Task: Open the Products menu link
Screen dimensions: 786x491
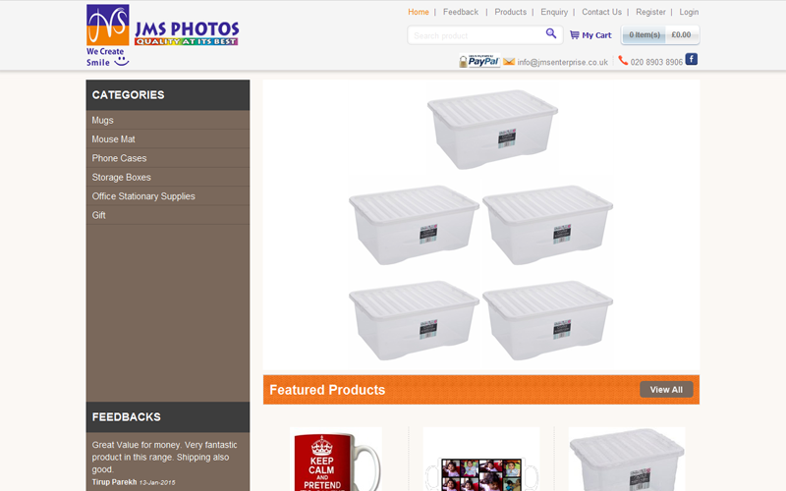Action: pos(510,12)
